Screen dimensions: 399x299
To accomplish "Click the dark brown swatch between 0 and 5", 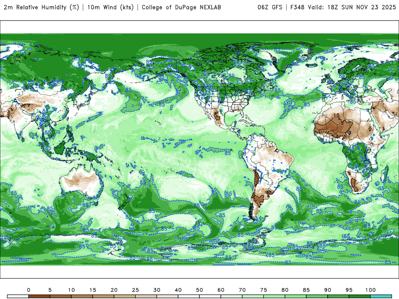I will point(39,297).
